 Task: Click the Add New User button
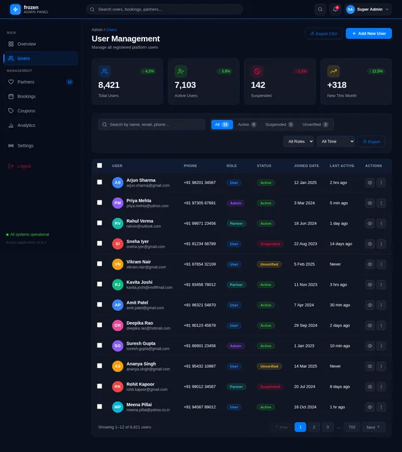369,33
